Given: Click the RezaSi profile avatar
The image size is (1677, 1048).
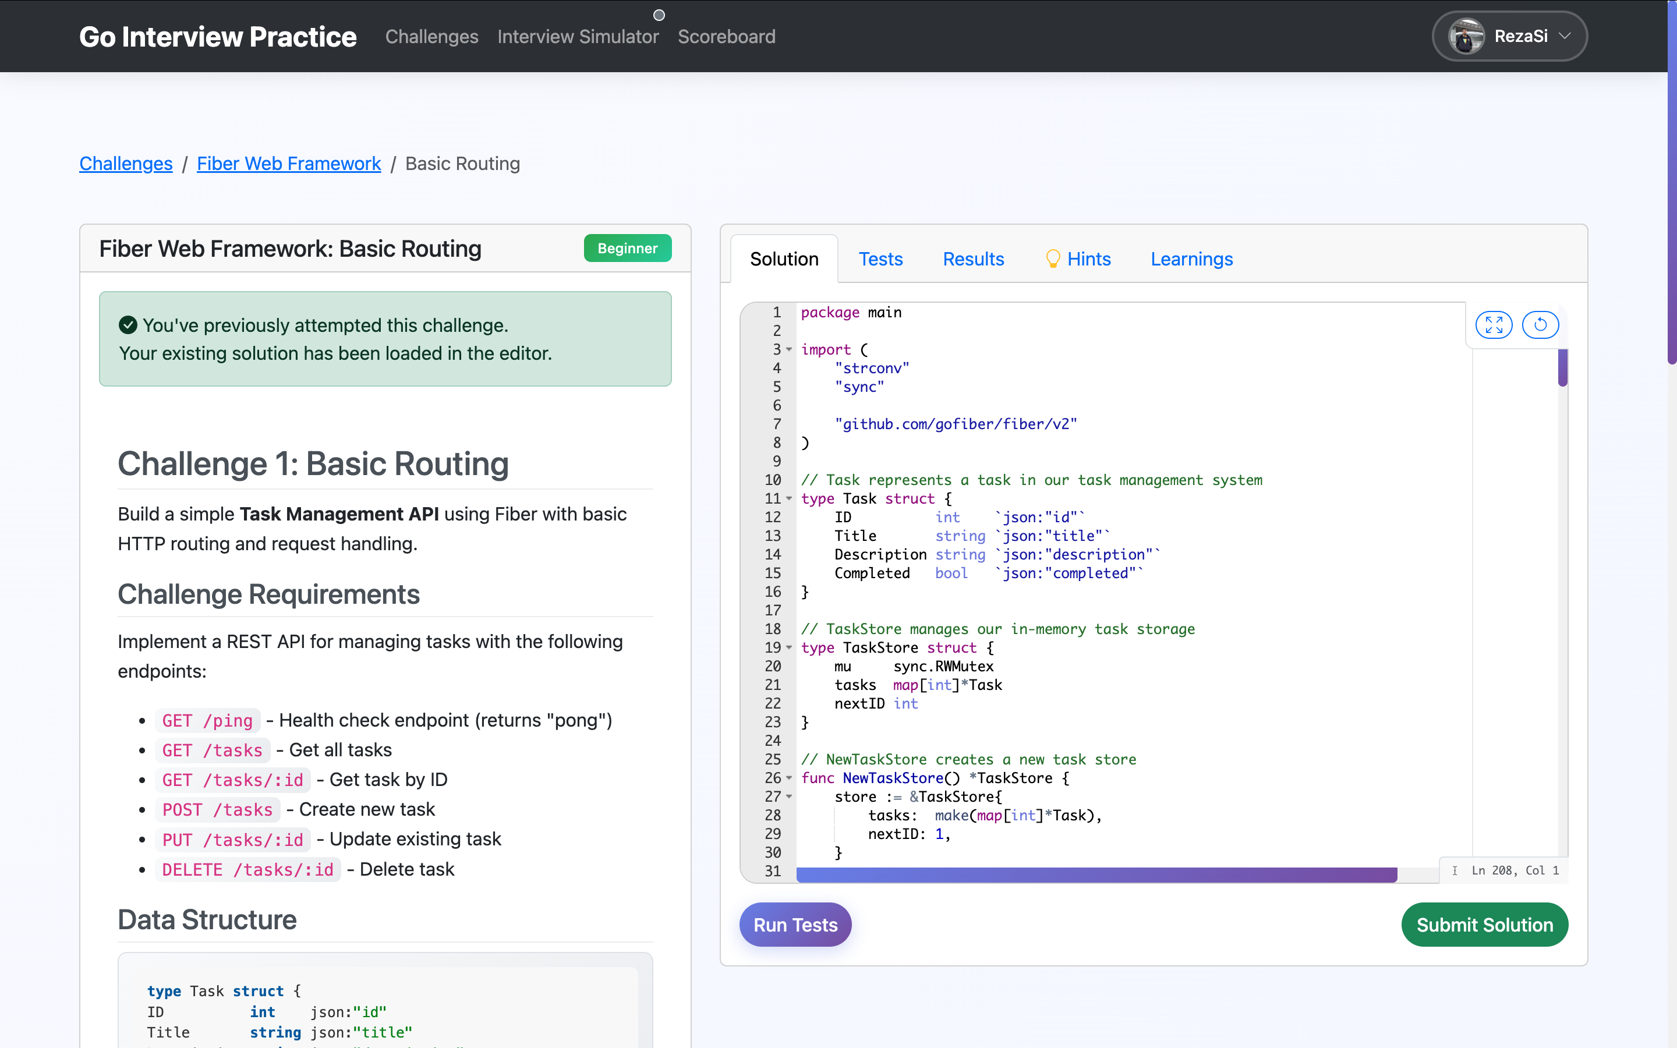Looking at the screenshot, I should 1466,36.
